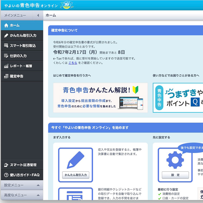
Task: Open the 青色申告かんたん解説 banner
Action: click(100, 98)
